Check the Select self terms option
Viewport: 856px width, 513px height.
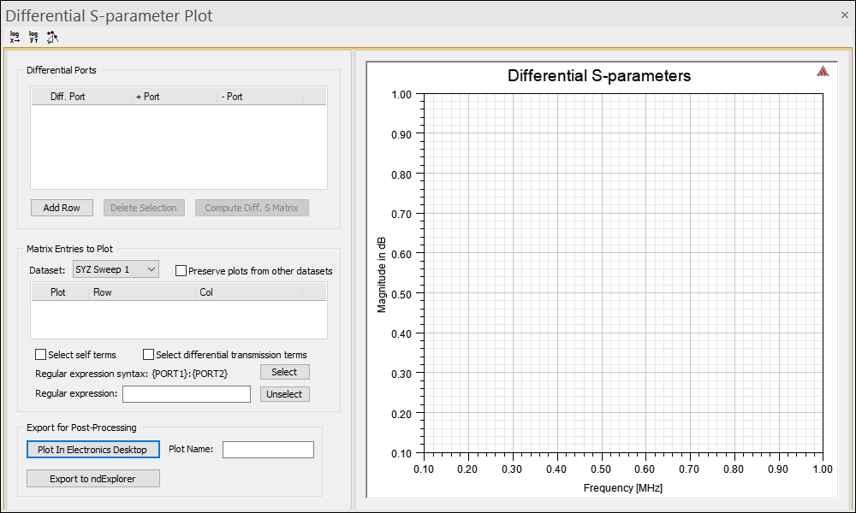point(40,354)
